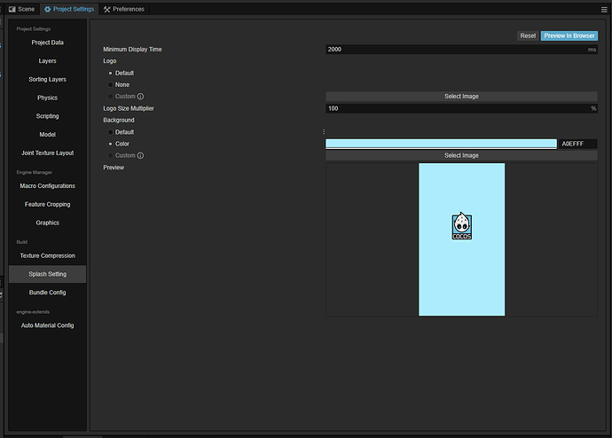Open Bundle Config
The height and width of the screenshot is (438, 612).
[x=47, y=293]
